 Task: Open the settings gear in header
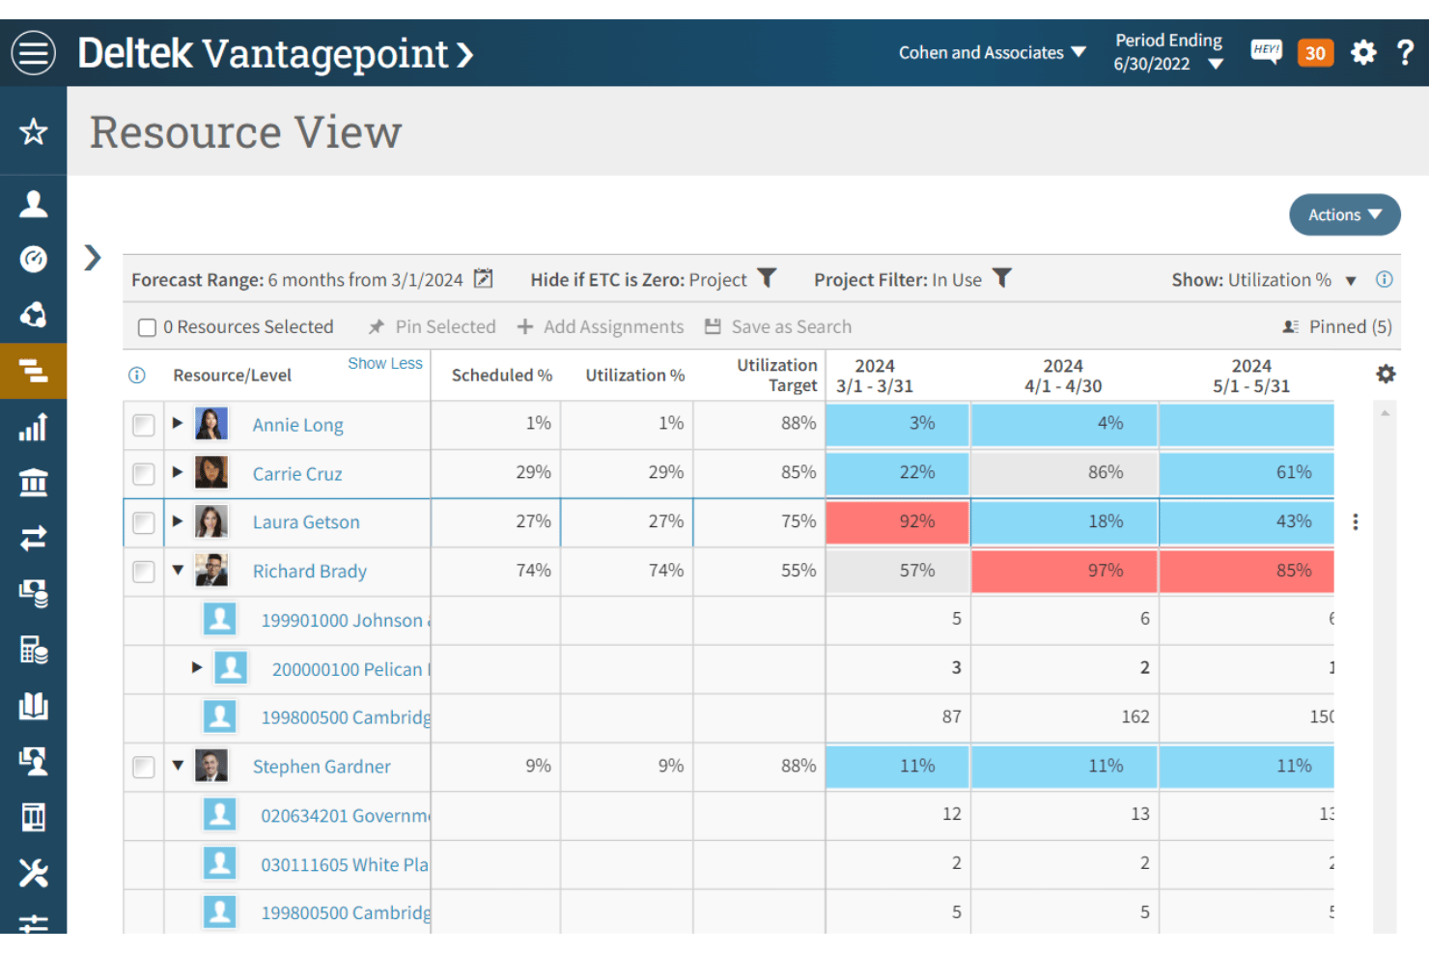[1363, 52]
